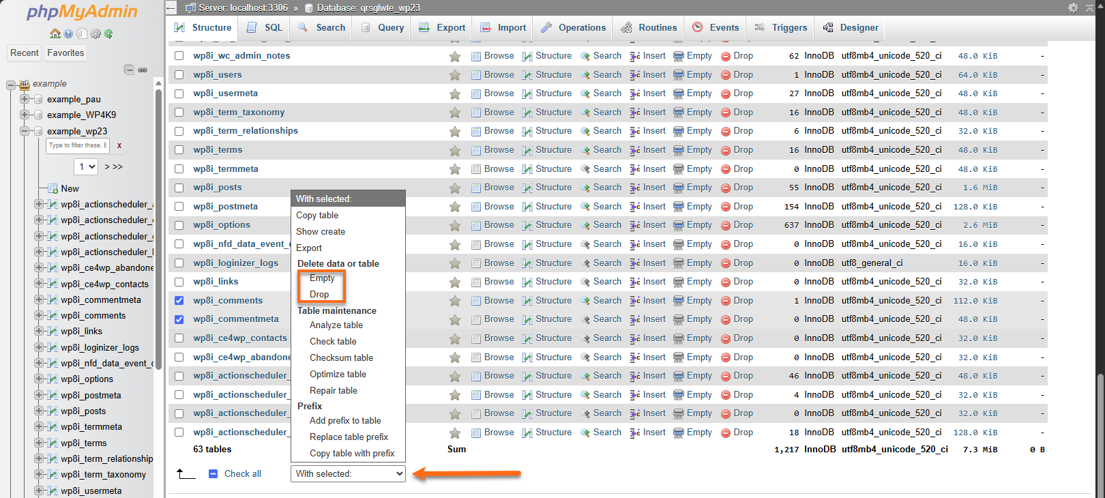
Task: Tick the wp8i_users table checkbox
Action: pyautogui.click(x=179, y=74)
